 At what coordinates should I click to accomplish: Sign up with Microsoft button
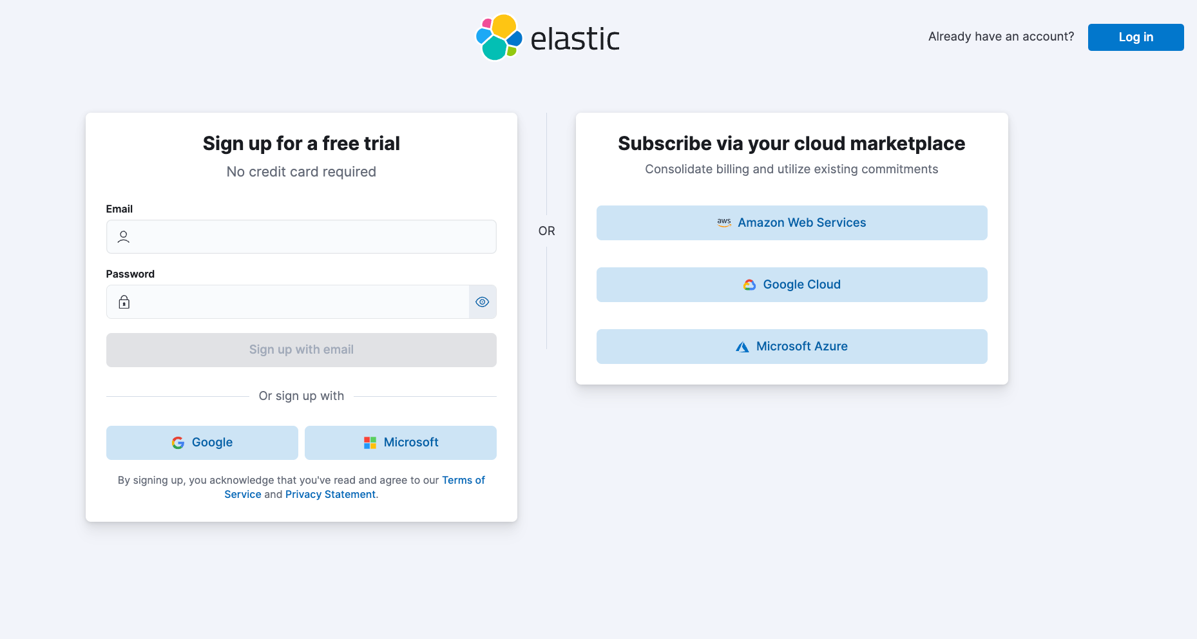[401, 443]
